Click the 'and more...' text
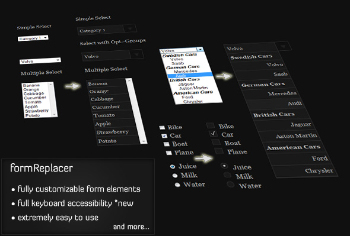The image size is (350, 236). coord(131,227)
